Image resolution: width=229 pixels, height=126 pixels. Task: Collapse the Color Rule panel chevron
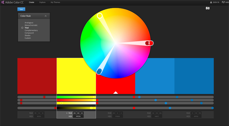45,16
